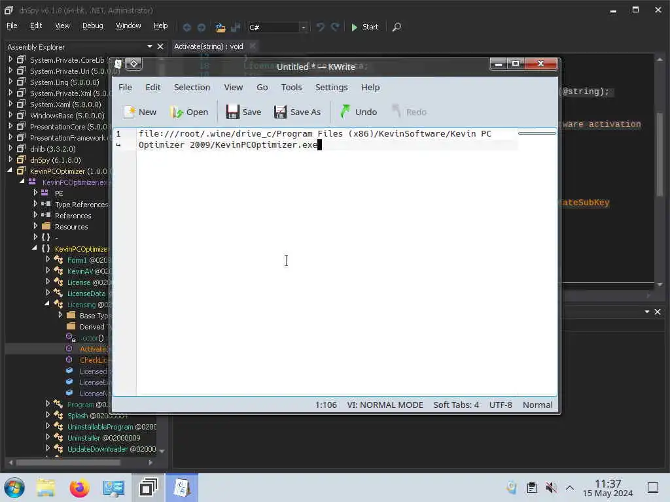Click line:column 1:106 in status bar

pos(326,405)
